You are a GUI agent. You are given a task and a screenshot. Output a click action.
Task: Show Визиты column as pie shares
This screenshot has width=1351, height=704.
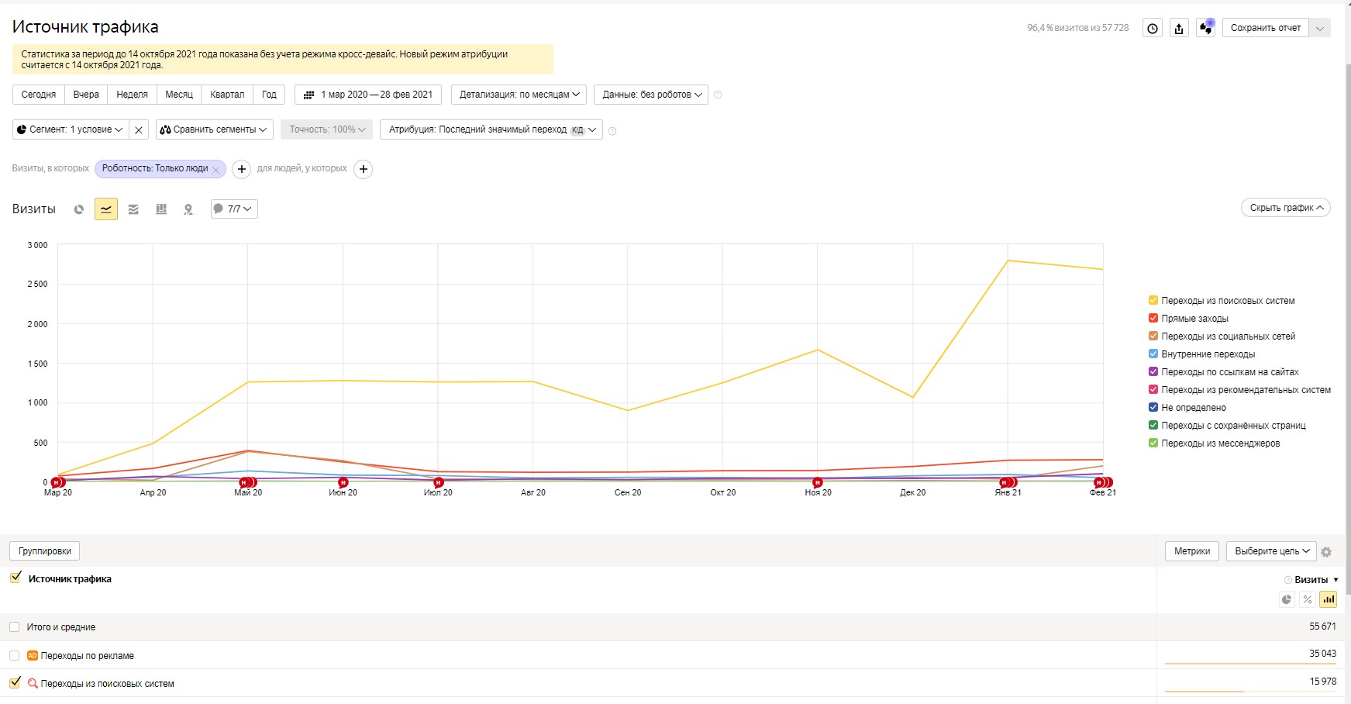pos(1287,599)
